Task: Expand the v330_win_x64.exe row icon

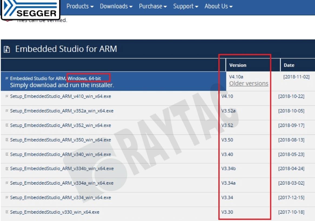Action: [x=7, y=212]
